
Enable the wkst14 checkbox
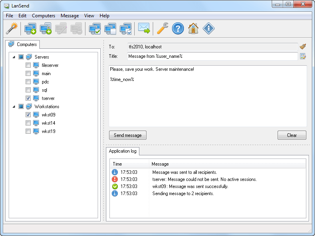(x=28, y=123)
